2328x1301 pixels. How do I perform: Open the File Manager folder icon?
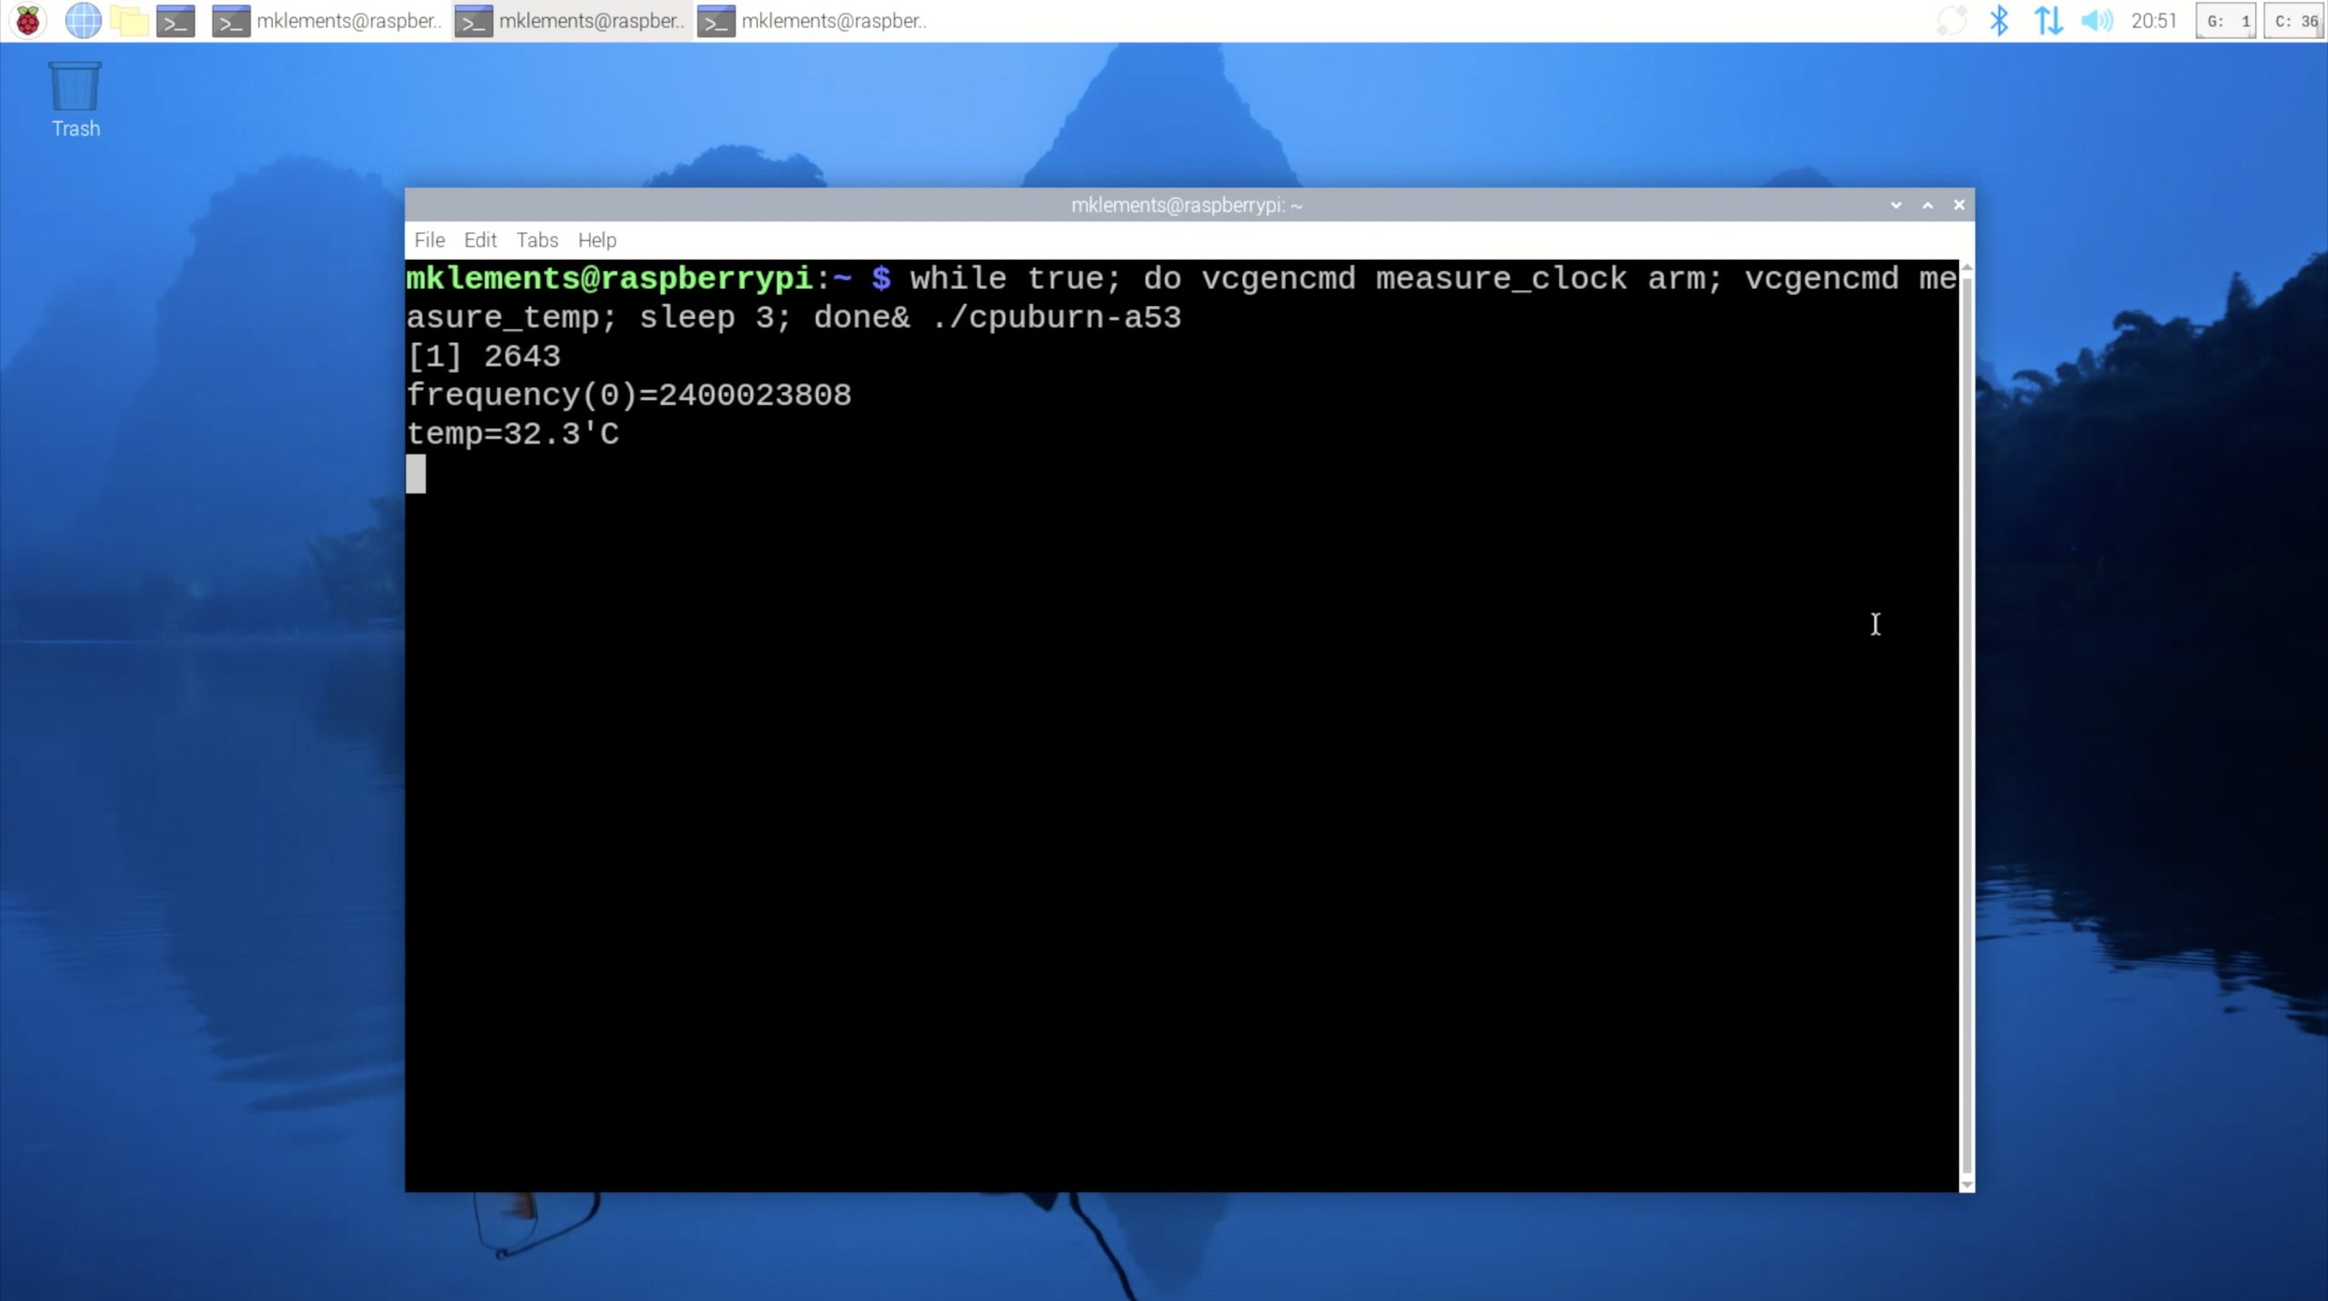[129, 20]
